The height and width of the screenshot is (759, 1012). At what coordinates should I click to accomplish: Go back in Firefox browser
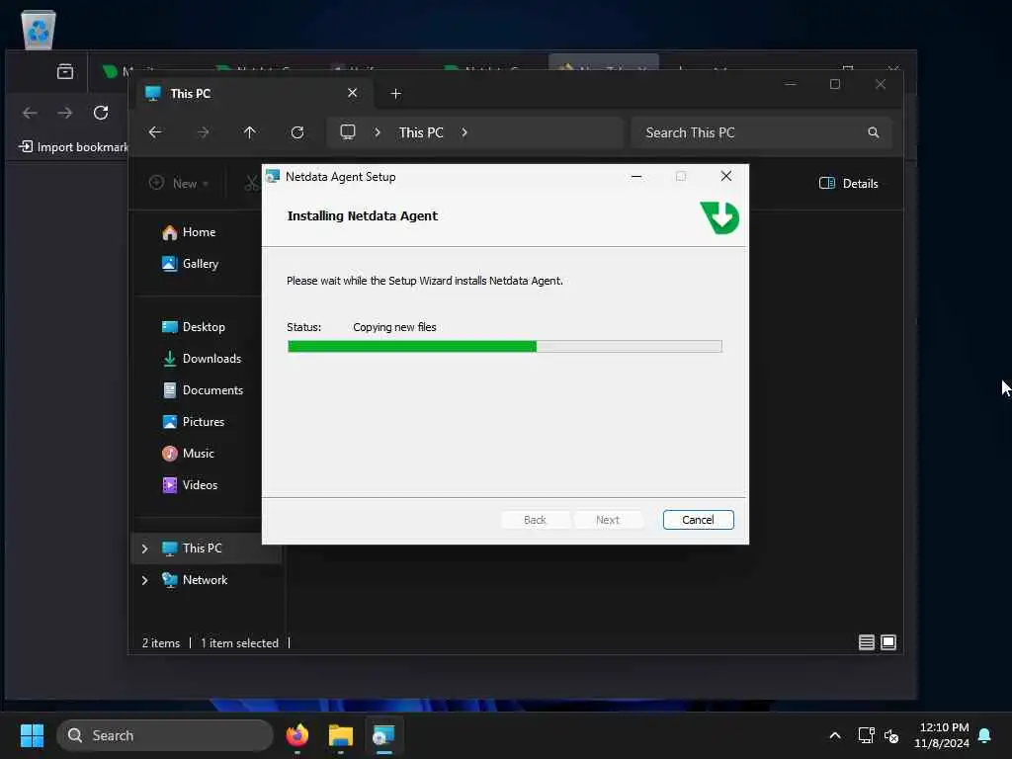coord(30,113)
